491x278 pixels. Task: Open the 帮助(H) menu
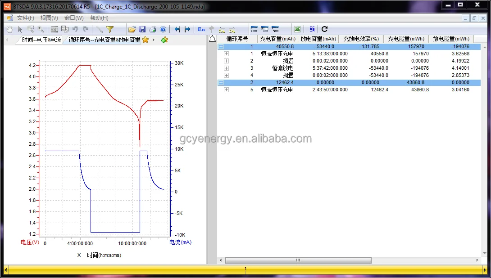99,18
